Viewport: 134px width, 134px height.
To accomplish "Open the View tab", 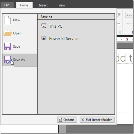I will 62,5.
